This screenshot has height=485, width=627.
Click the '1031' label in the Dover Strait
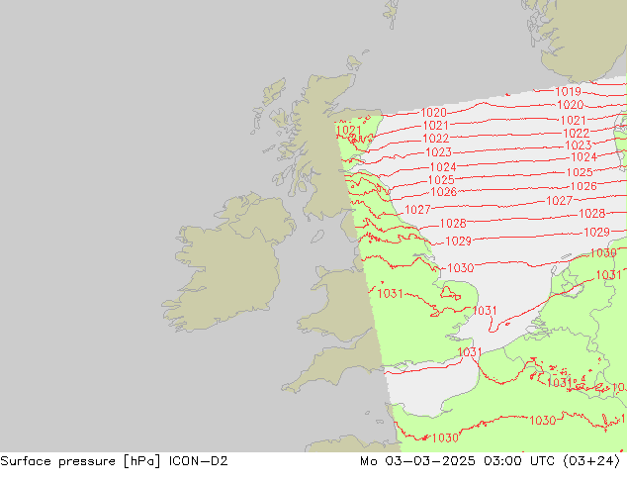470,352
